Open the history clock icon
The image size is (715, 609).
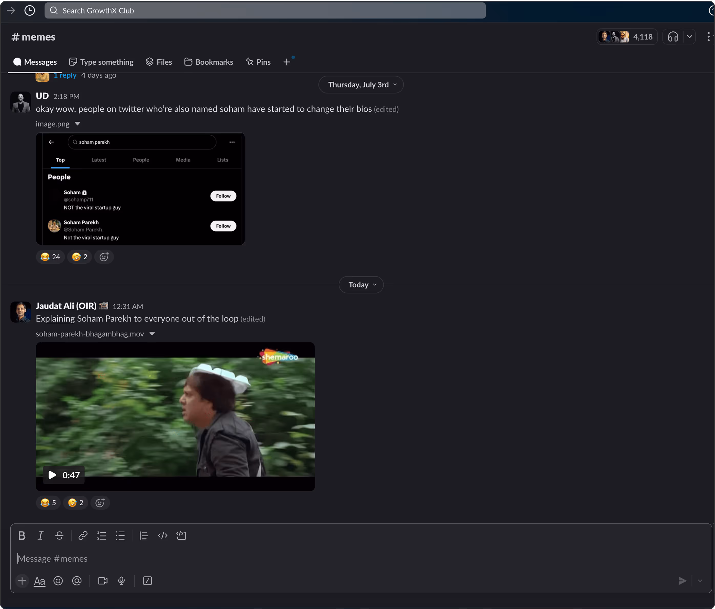coord(30,10)
